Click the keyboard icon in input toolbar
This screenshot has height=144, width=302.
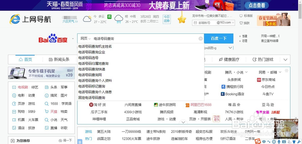[284, 142]
